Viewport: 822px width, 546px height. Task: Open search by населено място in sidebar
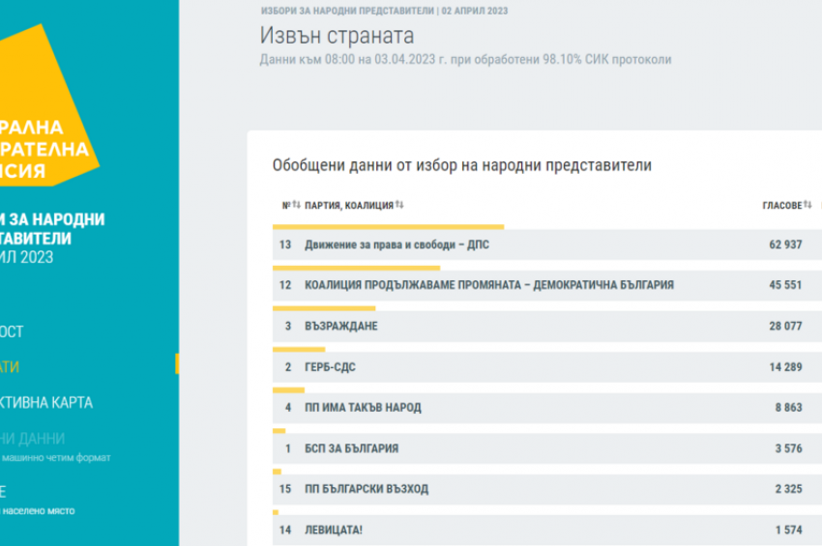[37, 510]
